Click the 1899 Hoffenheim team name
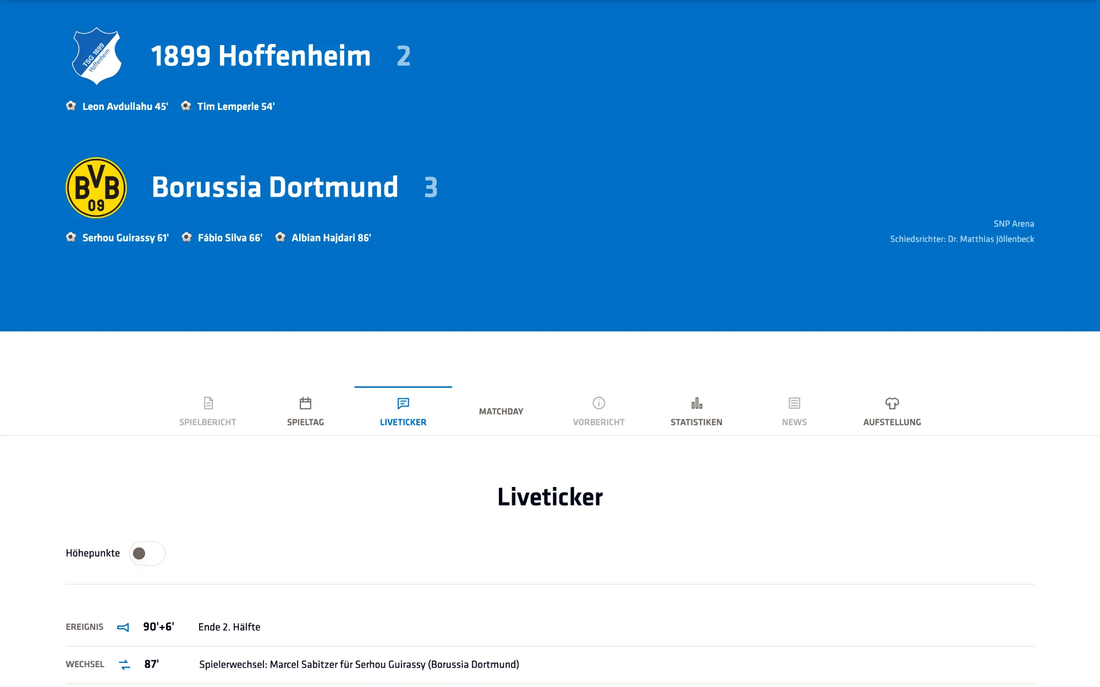 [x=261, y=56]
